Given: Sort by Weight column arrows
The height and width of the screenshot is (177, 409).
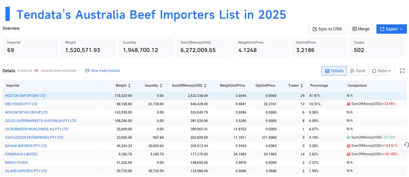Looking at the screenshot, I should click(129, 85).
